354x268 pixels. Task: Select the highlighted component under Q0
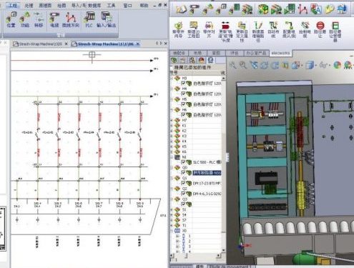pos(207,173)
